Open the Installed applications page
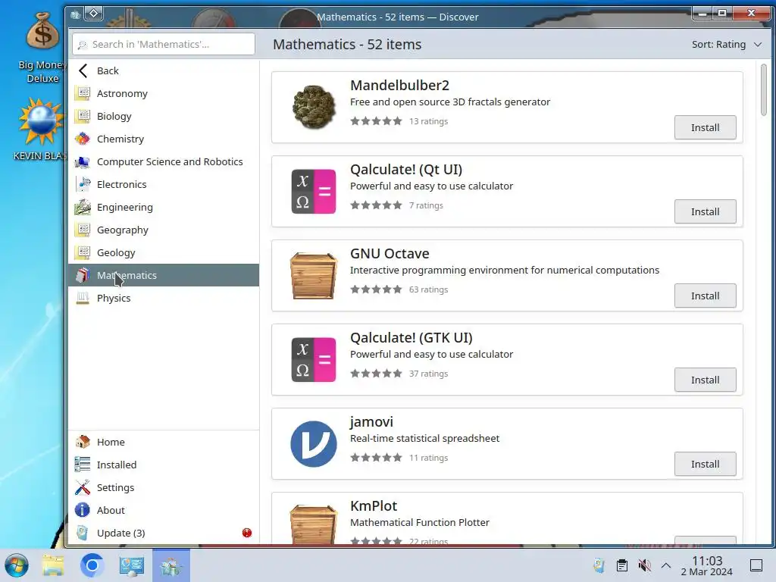 (x=164, y=465)
